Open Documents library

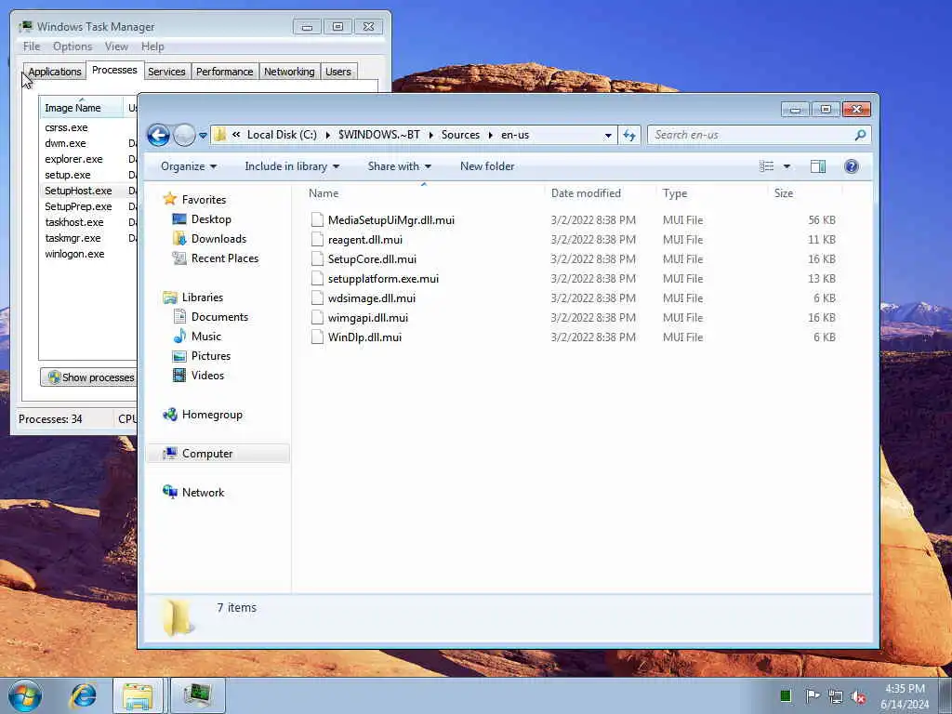click(x=218, y=317)
